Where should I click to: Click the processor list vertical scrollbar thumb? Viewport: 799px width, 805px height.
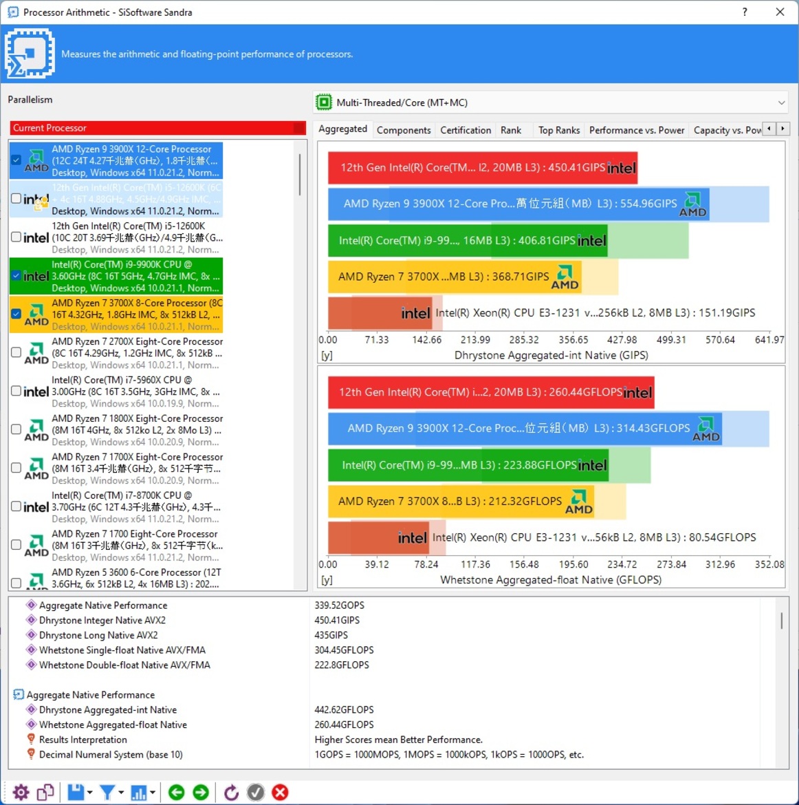coord(300,175)
